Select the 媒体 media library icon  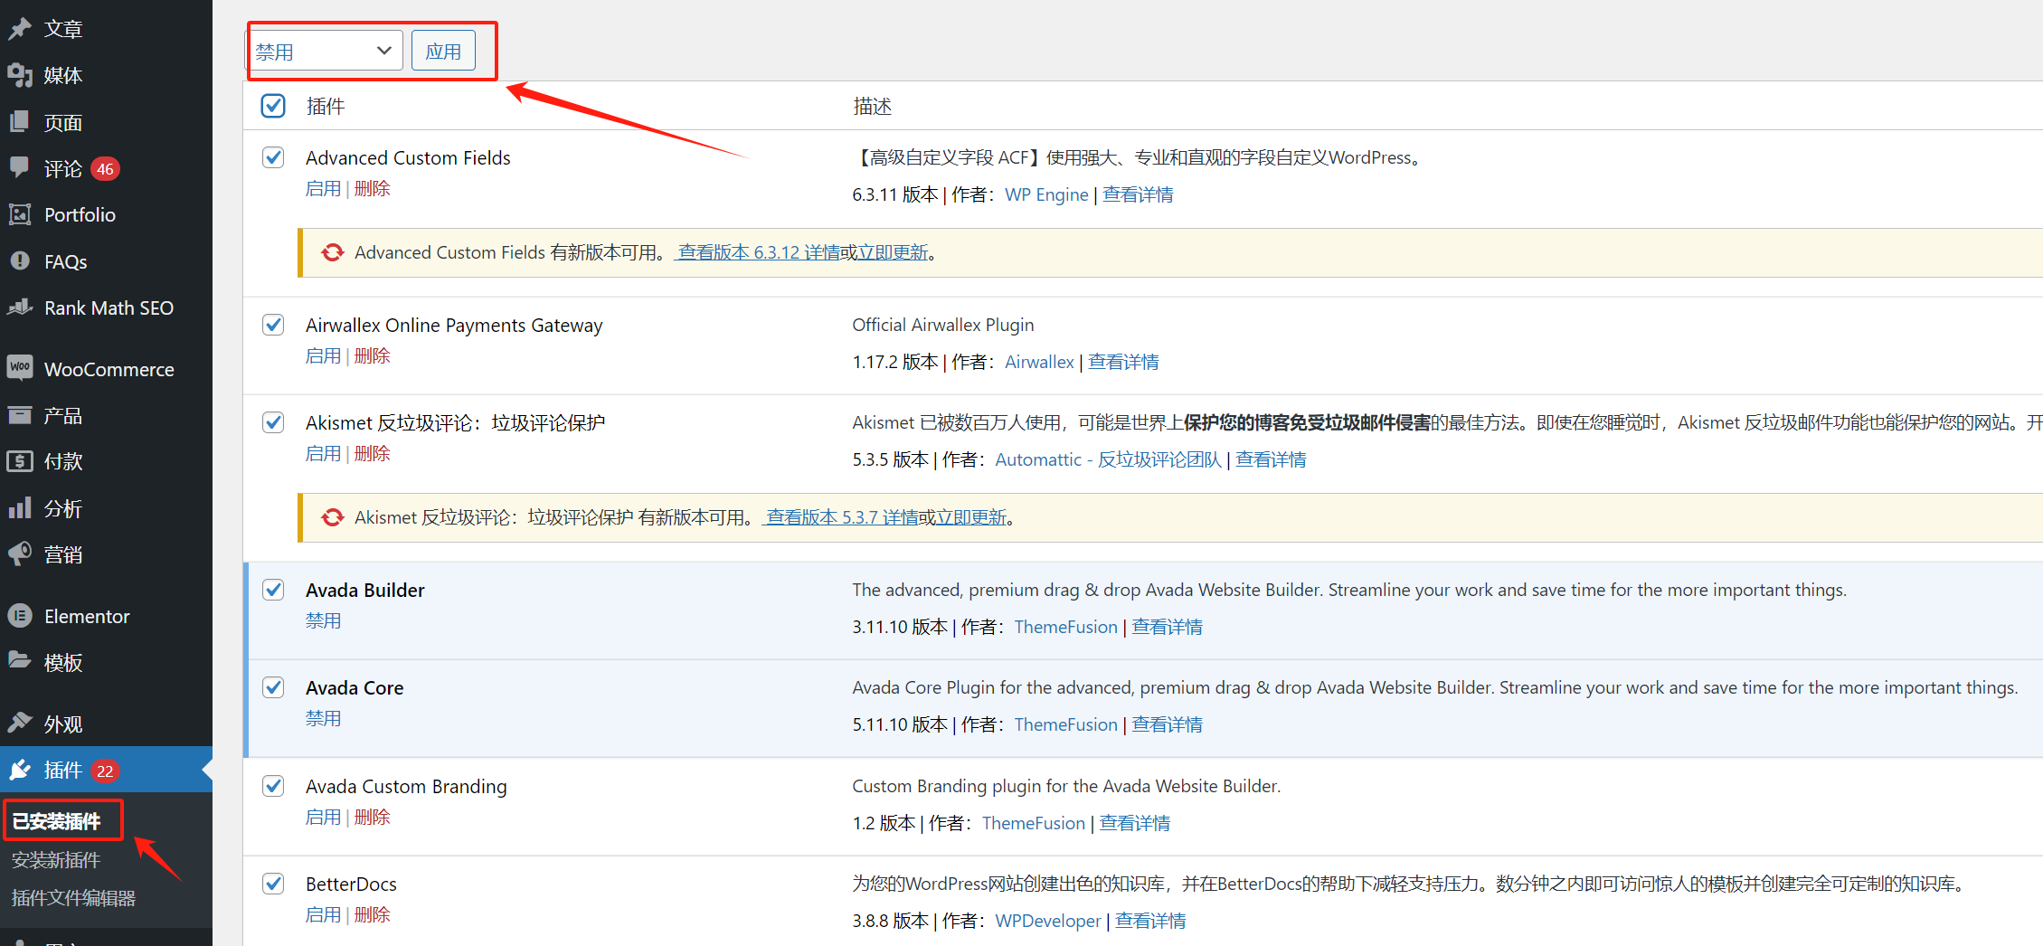click(x=22, y=75)
